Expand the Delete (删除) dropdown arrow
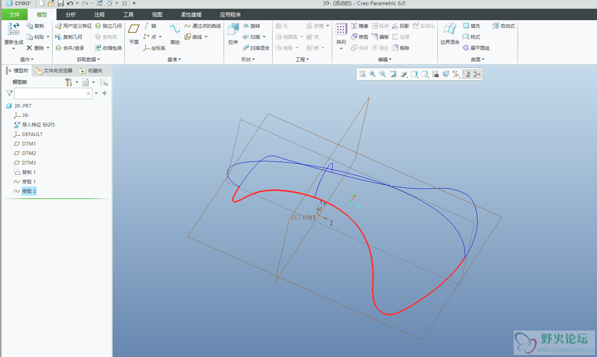Screen dimensions: 597x357 click(48, 48)
